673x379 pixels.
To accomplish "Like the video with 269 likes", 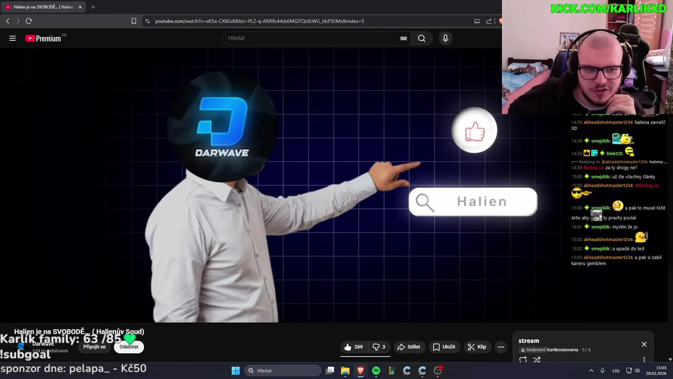I will coord(353,347).
